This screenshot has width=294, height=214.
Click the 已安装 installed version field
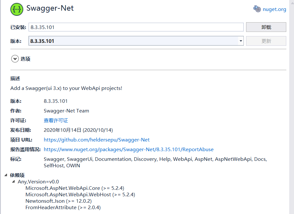click(136, 27)
